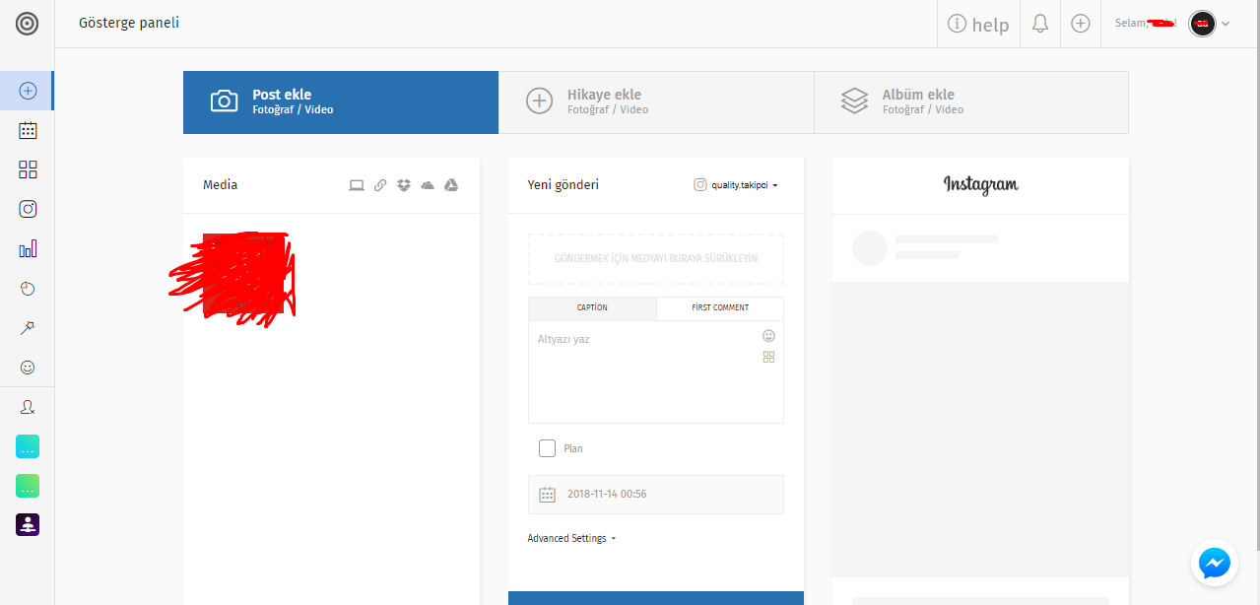Click the user avatar in top bar

coord(1202,24)
